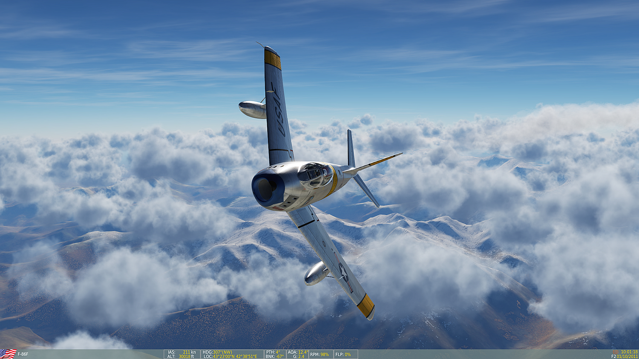Click the jet's nose air intake
This screenshot has height=359, width=639.
[x=265, y=190]
